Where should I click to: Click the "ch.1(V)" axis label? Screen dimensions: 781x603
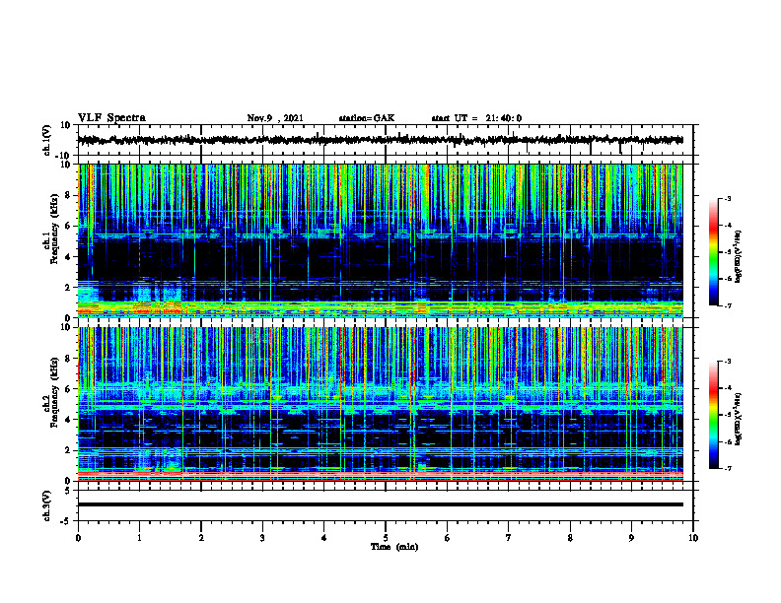pyautogui.click(x=47, y=140)
